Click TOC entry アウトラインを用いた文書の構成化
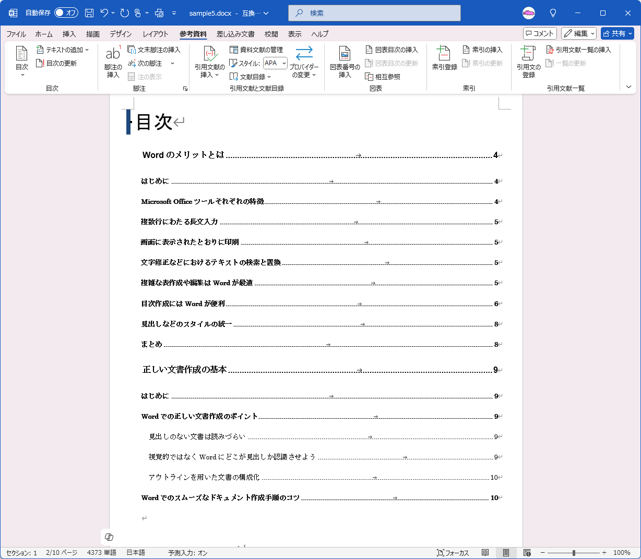This screenshot has width=641, height=559. [x=323, y=477]
